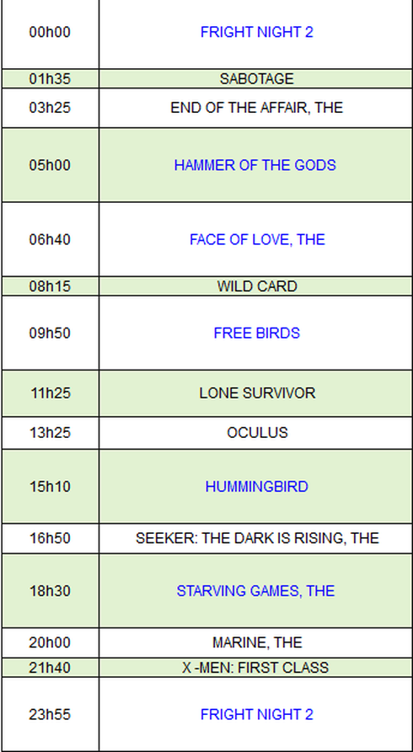The image size is (413, 752).
Task: Select the LONE SURVIVOR cell
Action: [x=255, y=393]
